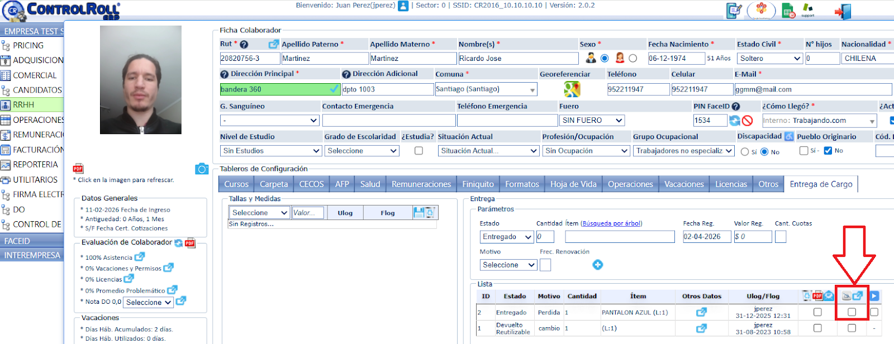
Task: Open the support icon in header
Action: [807, 10]
